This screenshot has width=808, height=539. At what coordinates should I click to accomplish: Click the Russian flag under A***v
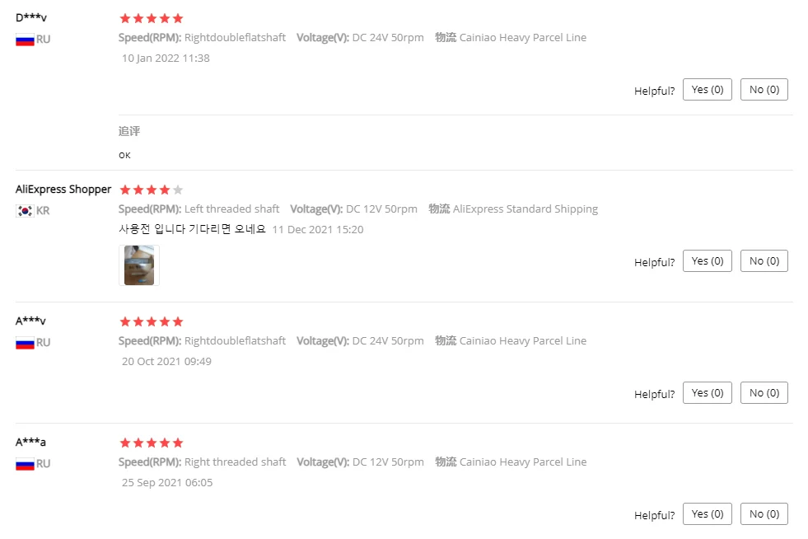25,343
